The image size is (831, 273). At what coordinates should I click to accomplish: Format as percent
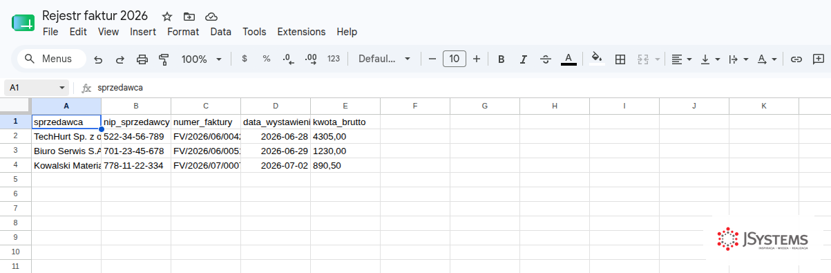coord(267,59)
